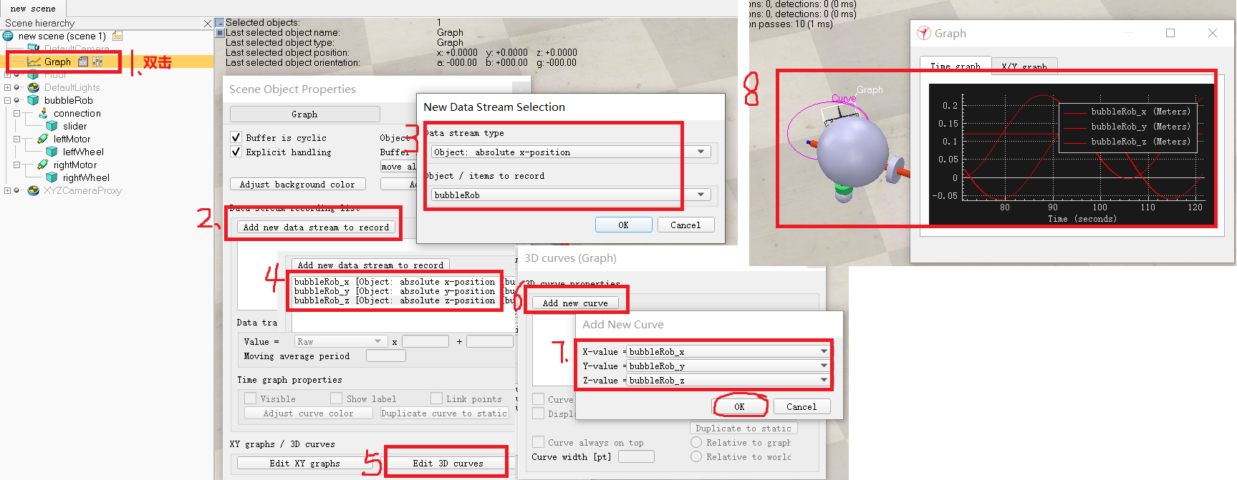1237x480 pixels.
Task: Click the slider shape cube icon
Action: [x=52, y=126]
